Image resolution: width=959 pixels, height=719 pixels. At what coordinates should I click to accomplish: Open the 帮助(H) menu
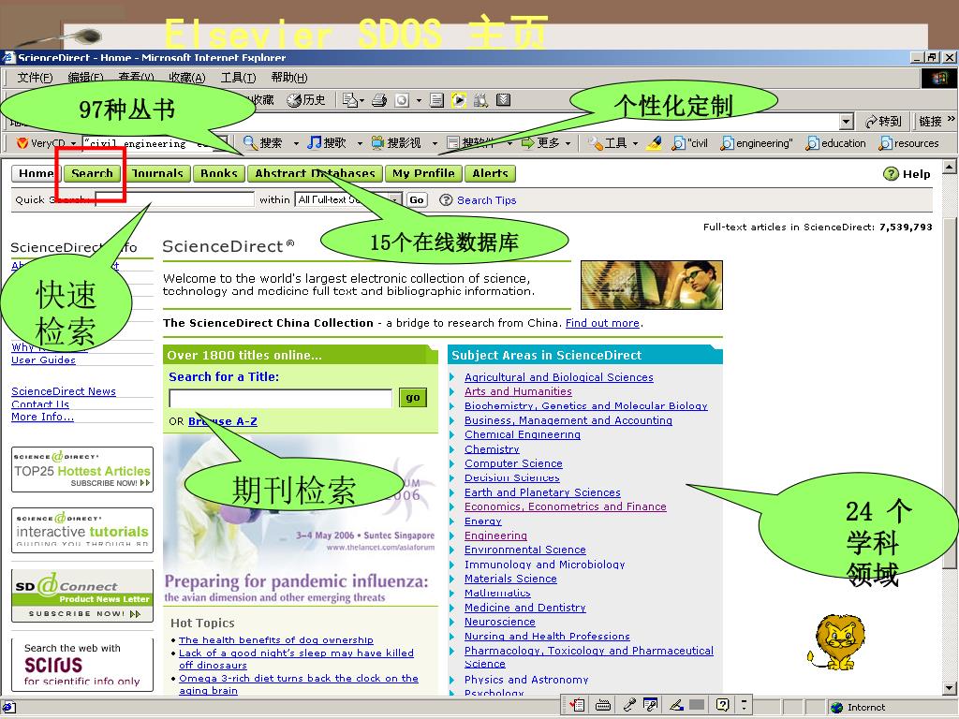289,78
